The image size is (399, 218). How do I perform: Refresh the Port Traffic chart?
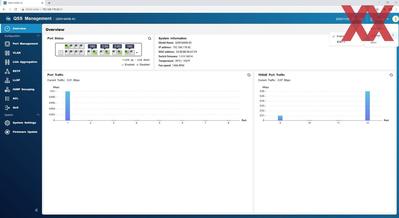coord(249,75)
